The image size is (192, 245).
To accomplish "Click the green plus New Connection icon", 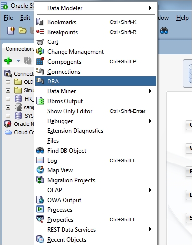I will click(x=8, y=61).
